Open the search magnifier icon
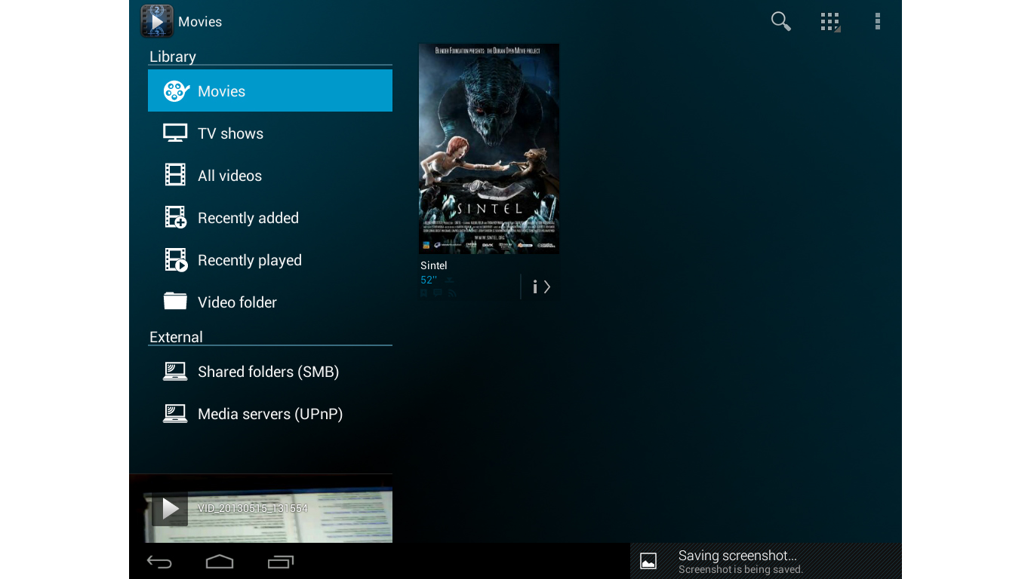 pyautogui.click(x=780, y=22)
